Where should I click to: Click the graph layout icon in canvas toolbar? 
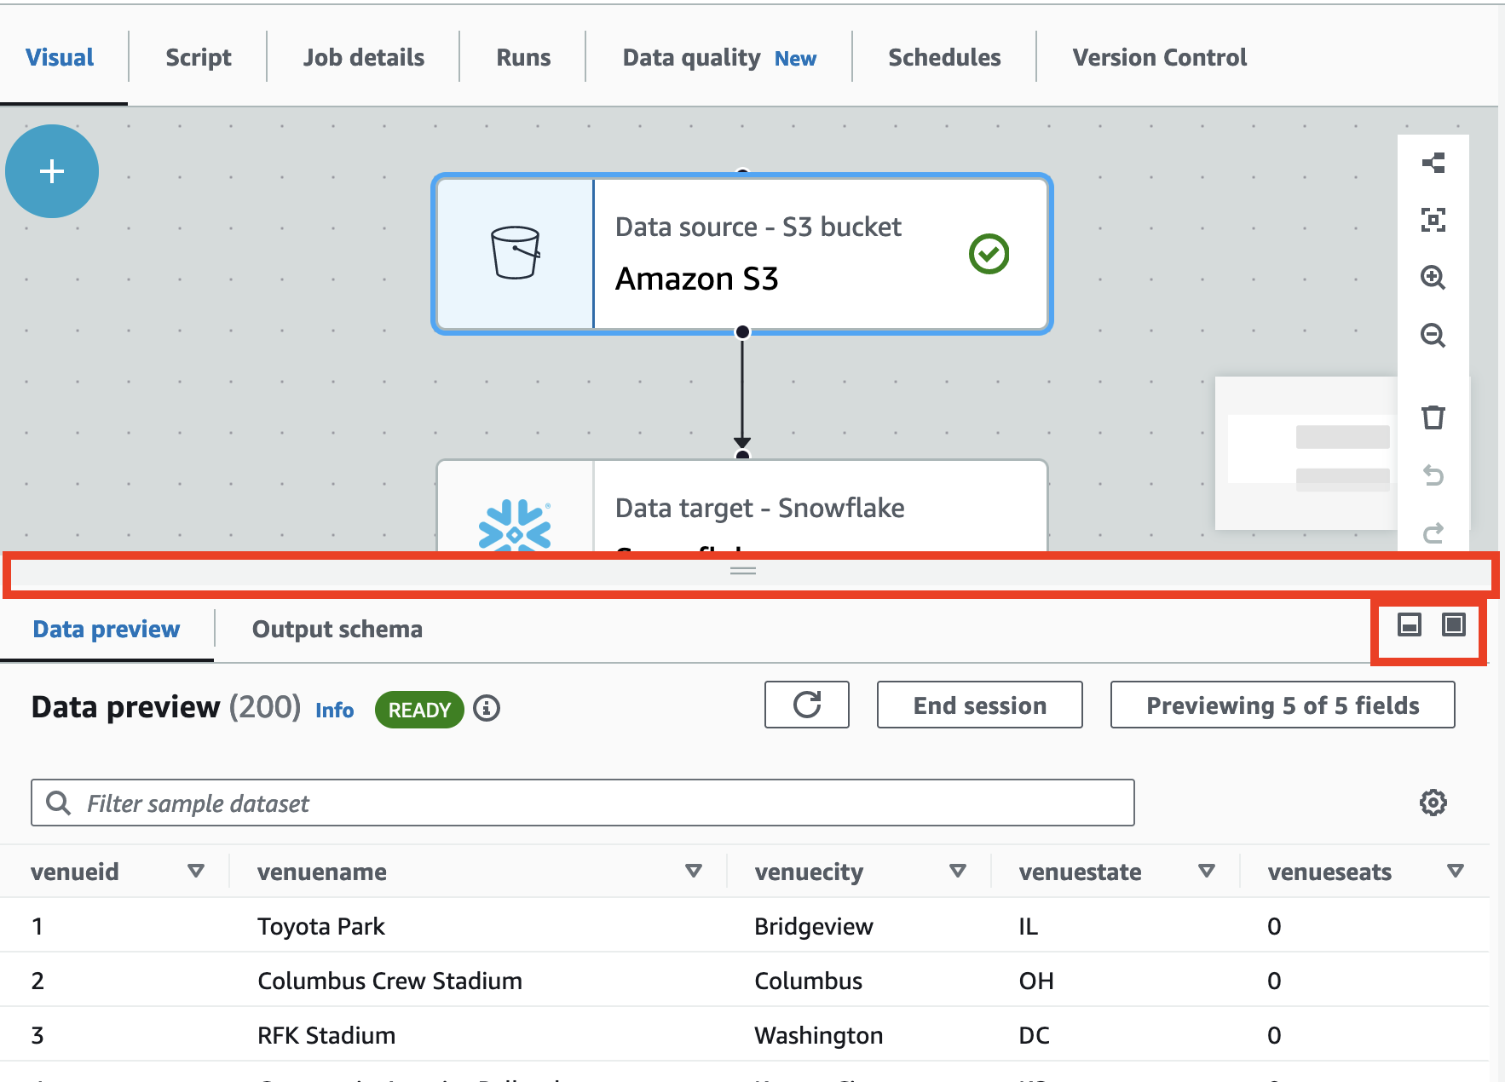[x=1434, y=162]
